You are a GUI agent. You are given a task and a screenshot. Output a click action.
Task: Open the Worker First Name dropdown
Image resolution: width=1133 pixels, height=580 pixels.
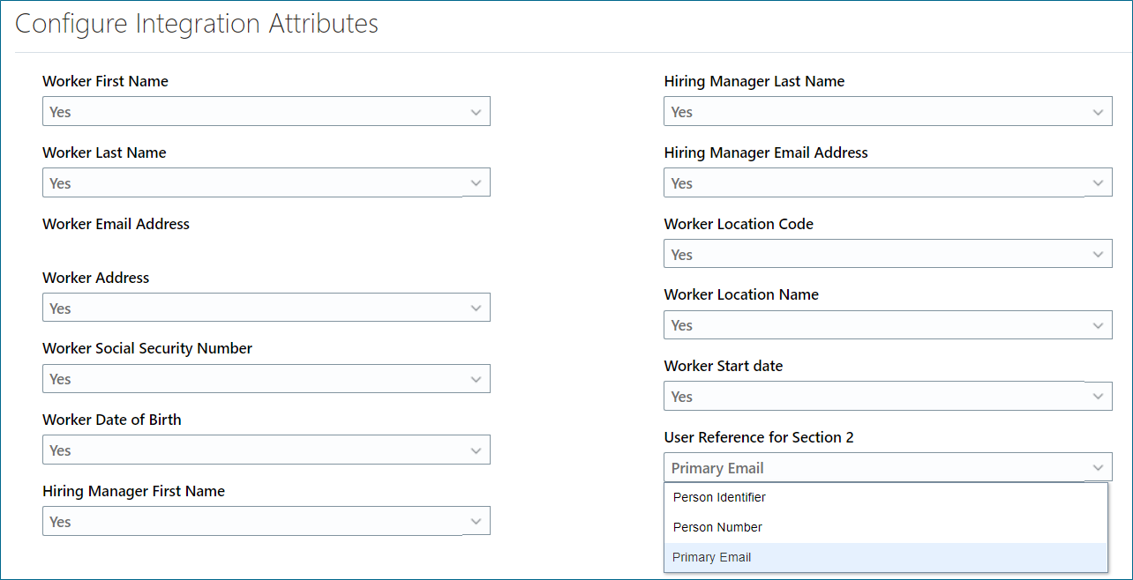tap(476, 112)
